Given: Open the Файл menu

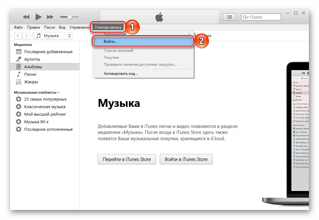Looking at the screenshot, I should (x=18, y=27).
